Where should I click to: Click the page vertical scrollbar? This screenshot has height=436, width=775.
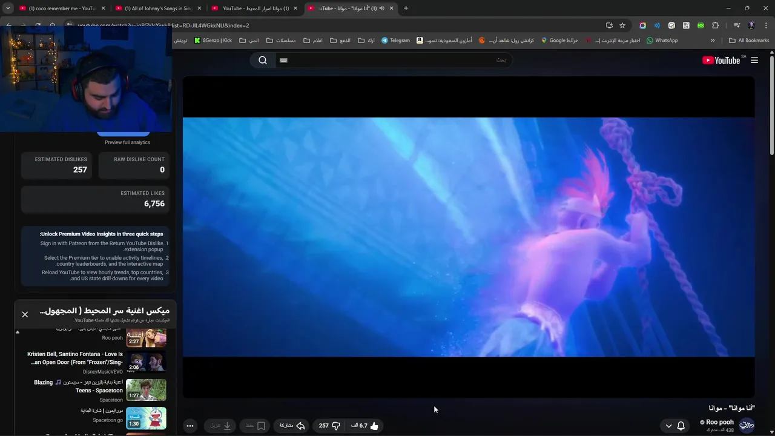pyautogui.click(x=771, y=105)
